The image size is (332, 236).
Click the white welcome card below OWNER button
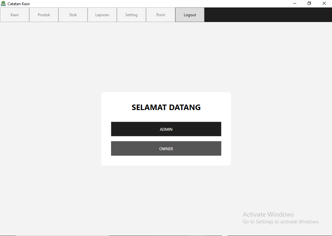coord(166,161)
